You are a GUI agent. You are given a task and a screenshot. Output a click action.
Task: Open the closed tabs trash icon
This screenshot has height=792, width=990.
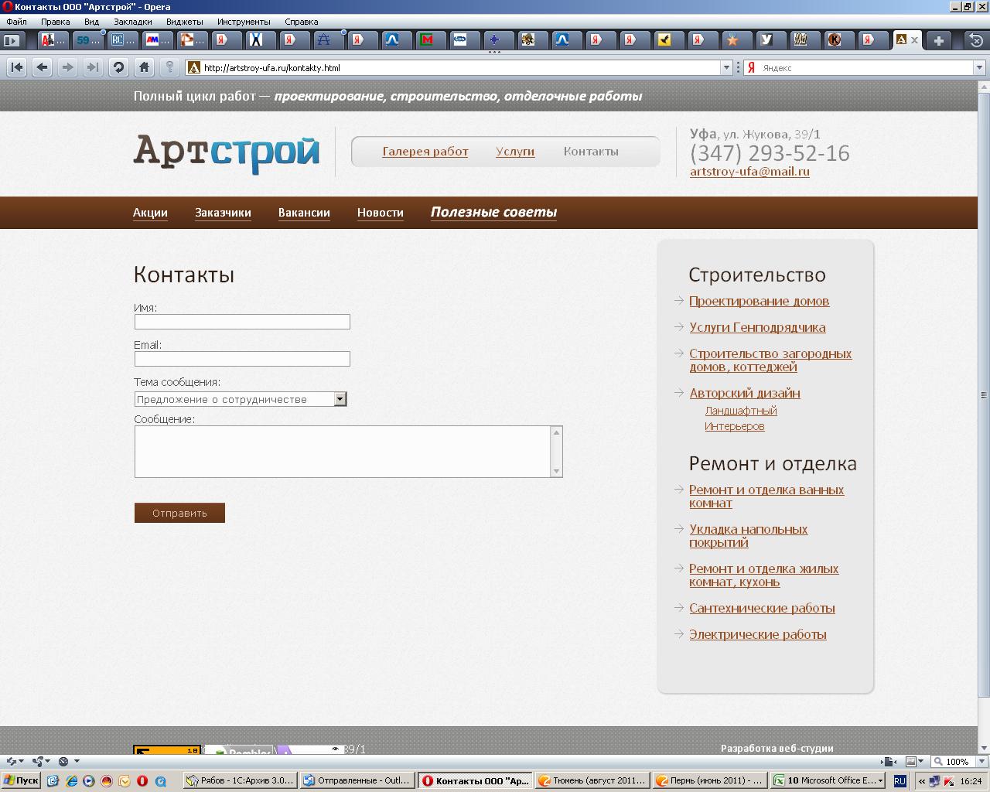pyautogui.click(x=975, y=40)
